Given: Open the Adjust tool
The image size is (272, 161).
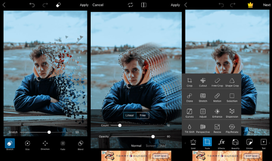Looking at the screenshot, I should click(x=203, y=113).
